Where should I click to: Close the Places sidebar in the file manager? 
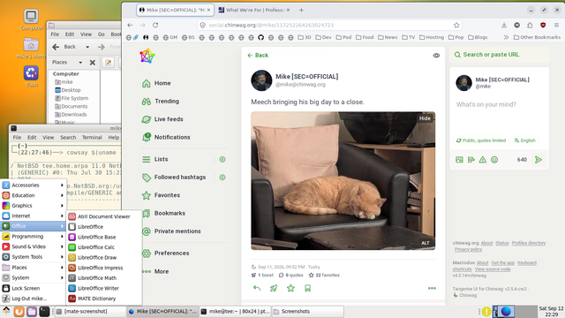tap(93, 63)
